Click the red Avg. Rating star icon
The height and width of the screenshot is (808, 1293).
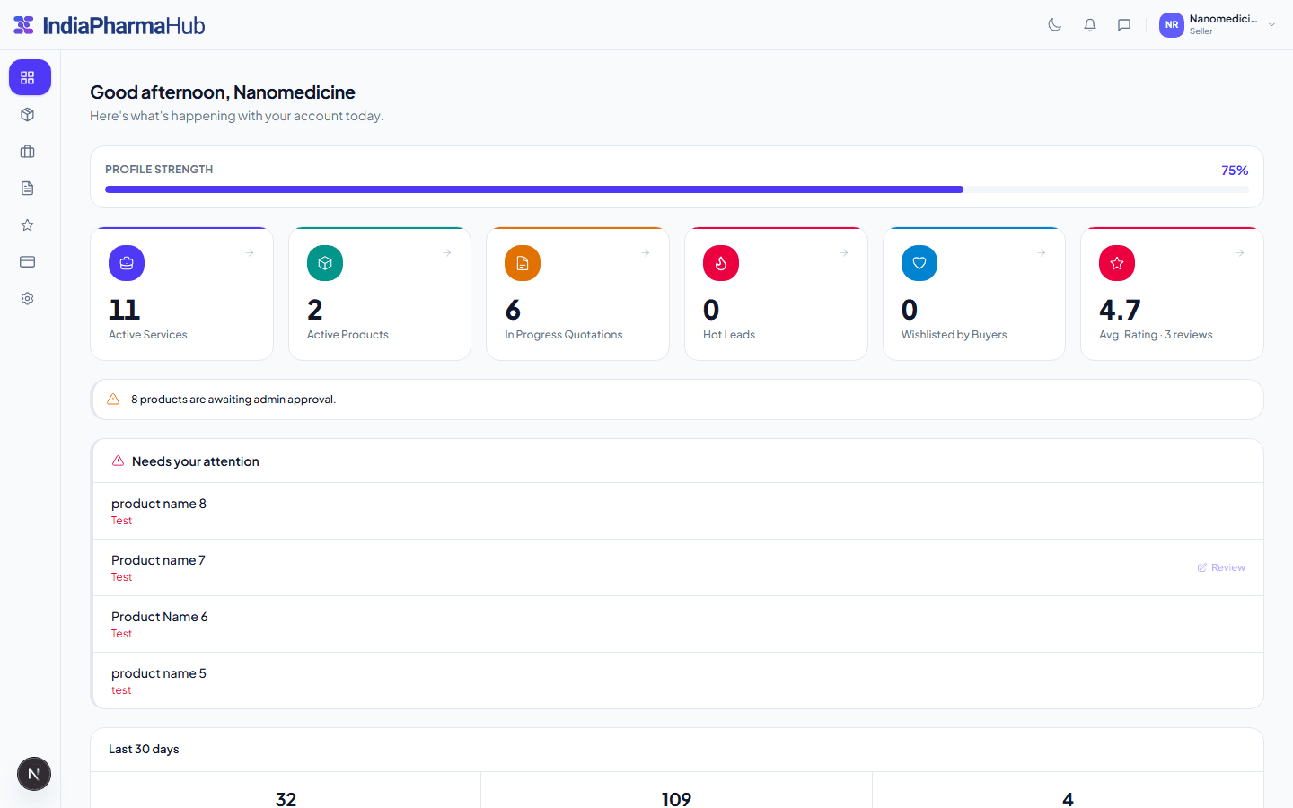1117,263
